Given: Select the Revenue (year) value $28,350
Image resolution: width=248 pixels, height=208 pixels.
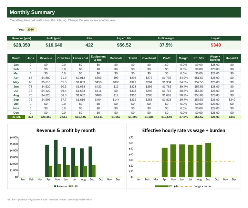Looking at the screenshot, I should coord(22,45).
